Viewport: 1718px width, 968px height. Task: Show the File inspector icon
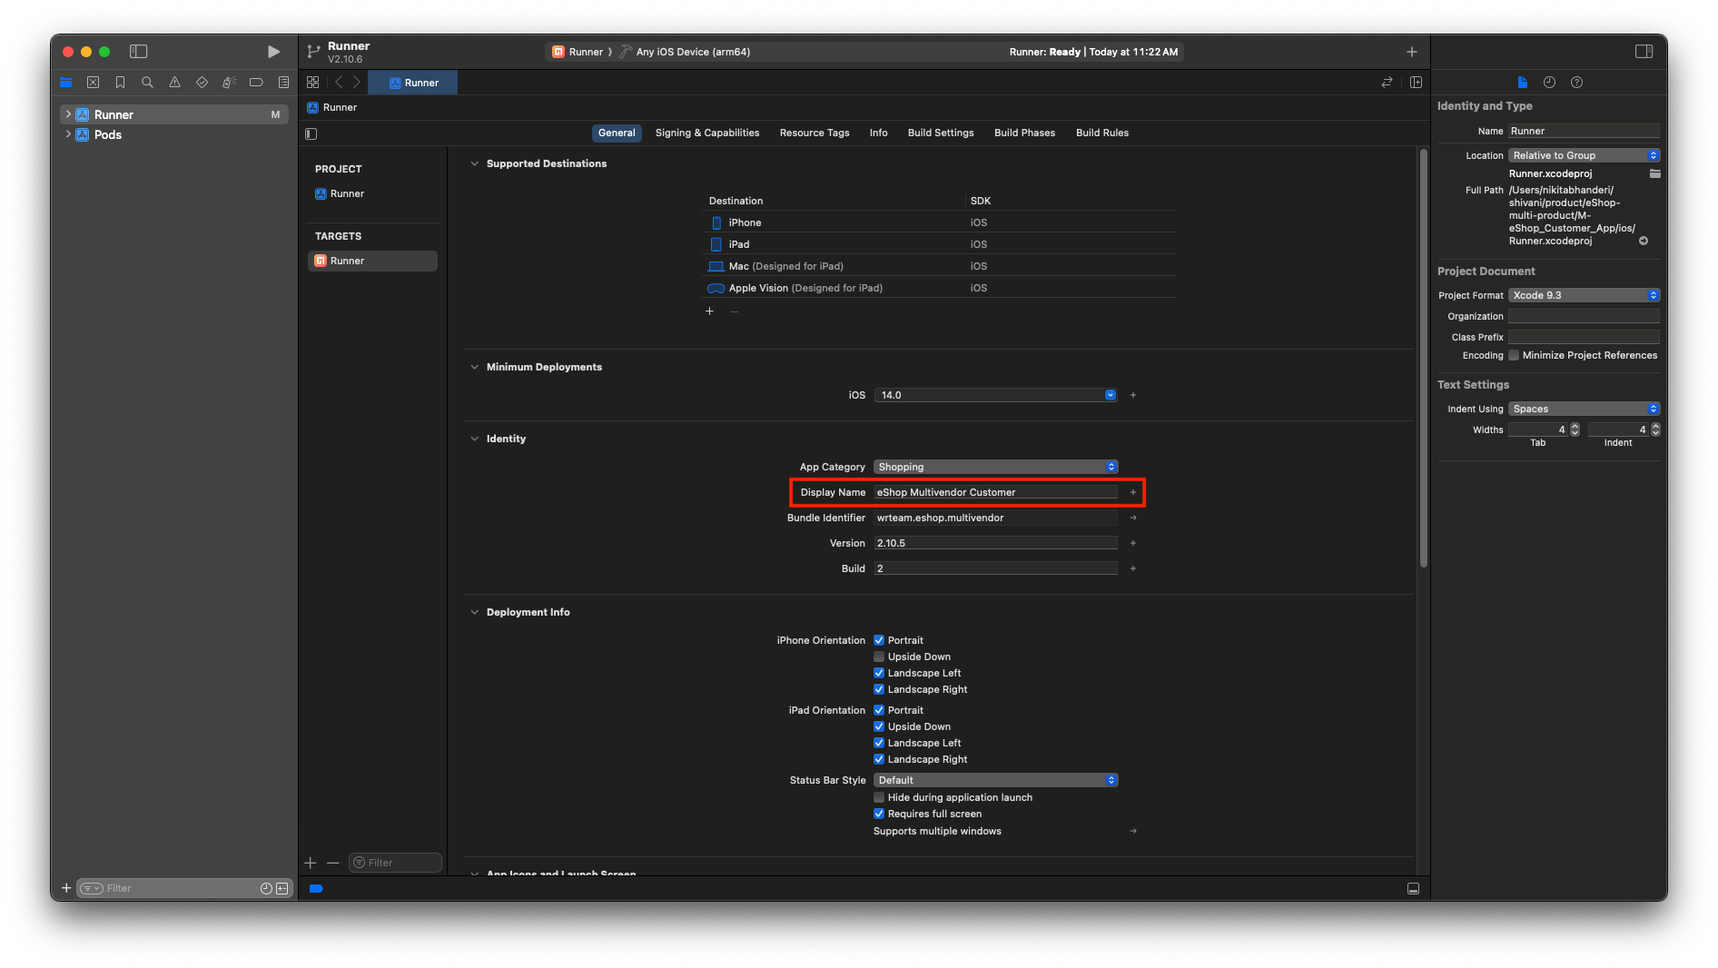pos(1523,83)
